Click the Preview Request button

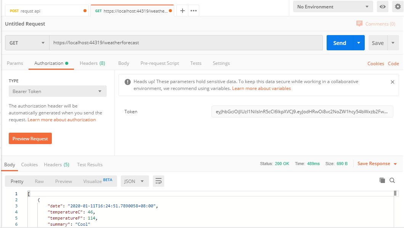coord(30,139)
